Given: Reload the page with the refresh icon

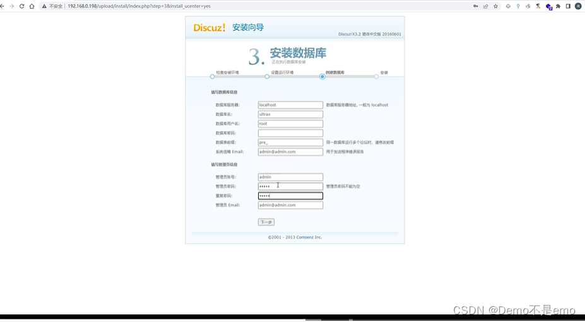Looking at the screenshot, I should 21,6.
